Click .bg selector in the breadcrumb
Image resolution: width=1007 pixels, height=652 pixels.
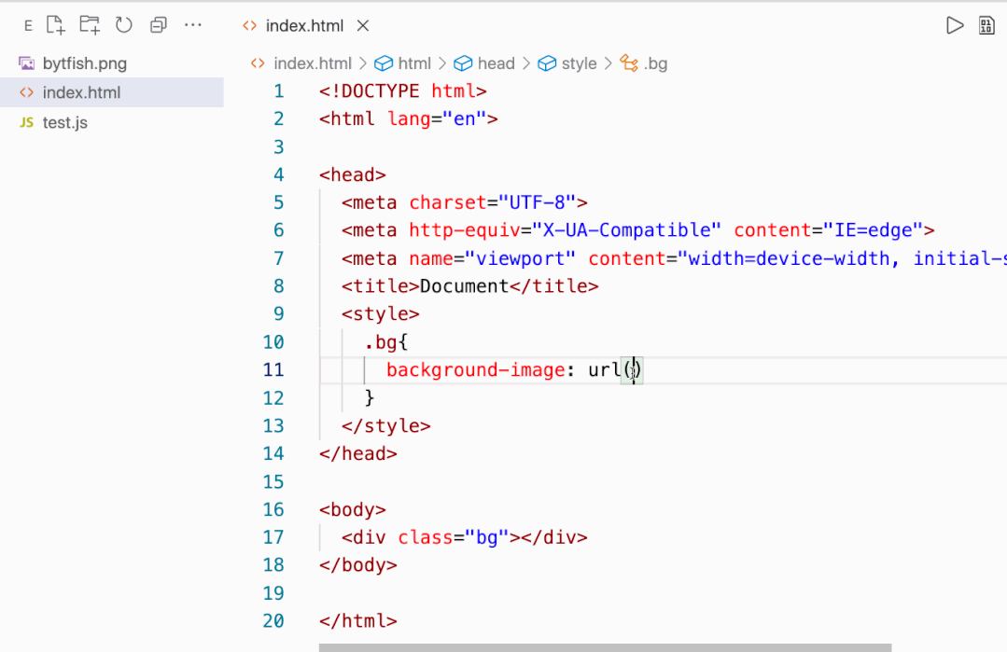tap(656, 63)
